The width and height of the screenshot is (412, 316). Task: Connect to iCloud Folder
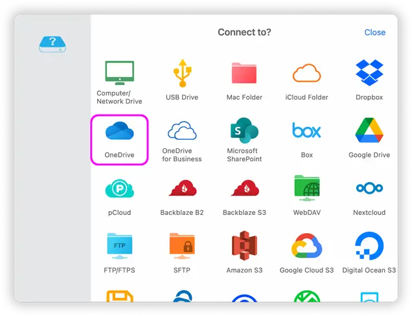point(306,74)
